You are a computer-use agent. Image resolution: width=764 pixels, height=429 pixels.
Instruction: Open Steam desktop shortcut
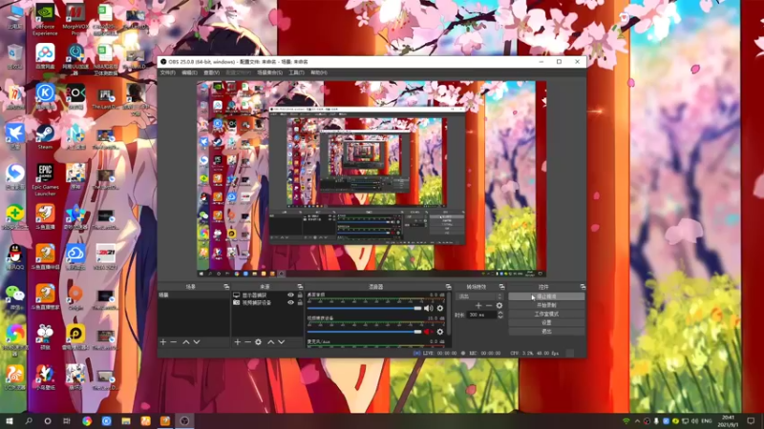[x=45, y=137]
